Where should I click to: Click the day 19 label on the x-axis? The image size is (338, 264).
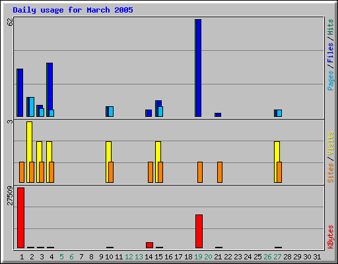[x=198, y=257]
